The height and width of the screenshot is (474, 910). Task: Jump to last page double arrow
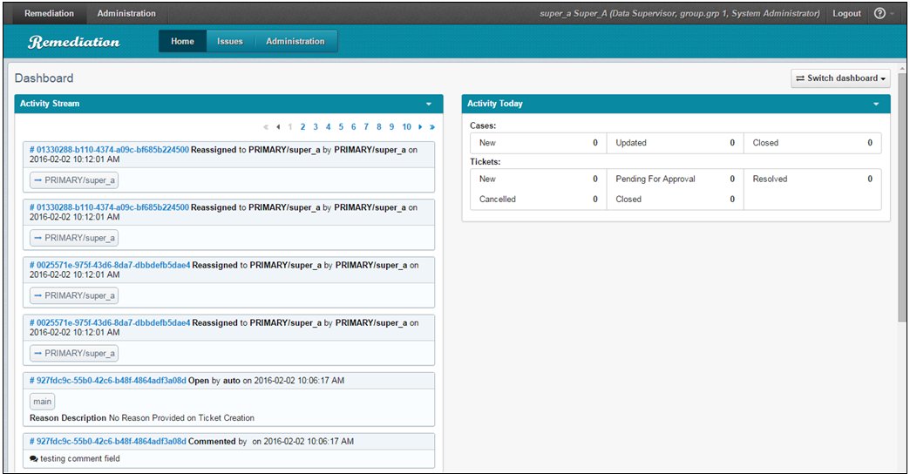[431, 127]
